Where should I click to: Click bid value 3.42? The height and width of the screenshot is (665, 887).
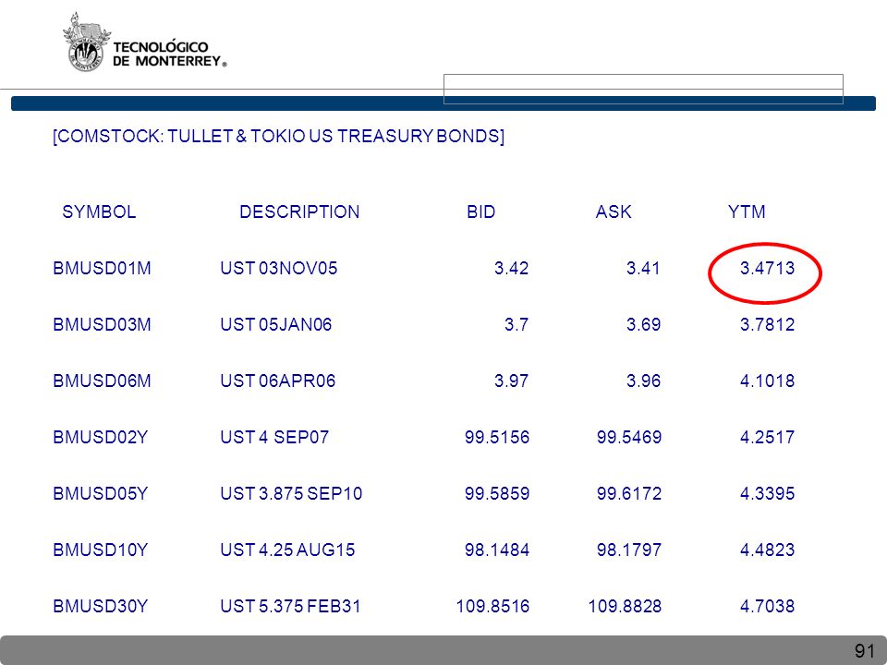pos(511,268)
